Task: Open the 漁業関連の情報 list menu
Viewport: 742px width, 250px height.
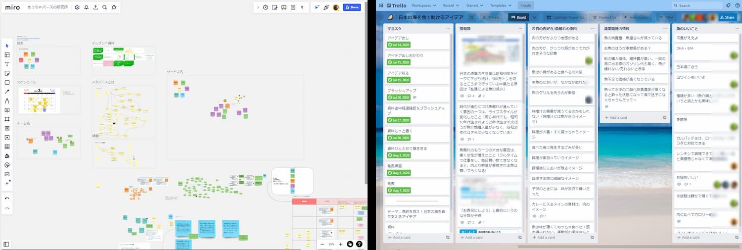Action: [665, 29]
